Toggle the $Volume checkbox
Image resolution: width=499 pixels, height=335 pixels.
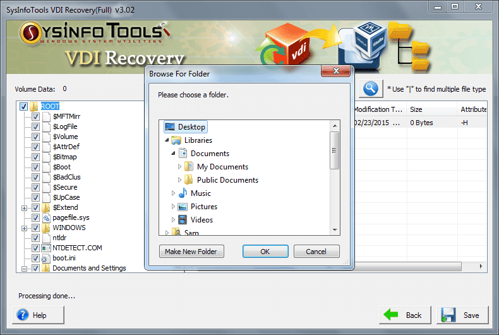35,137
